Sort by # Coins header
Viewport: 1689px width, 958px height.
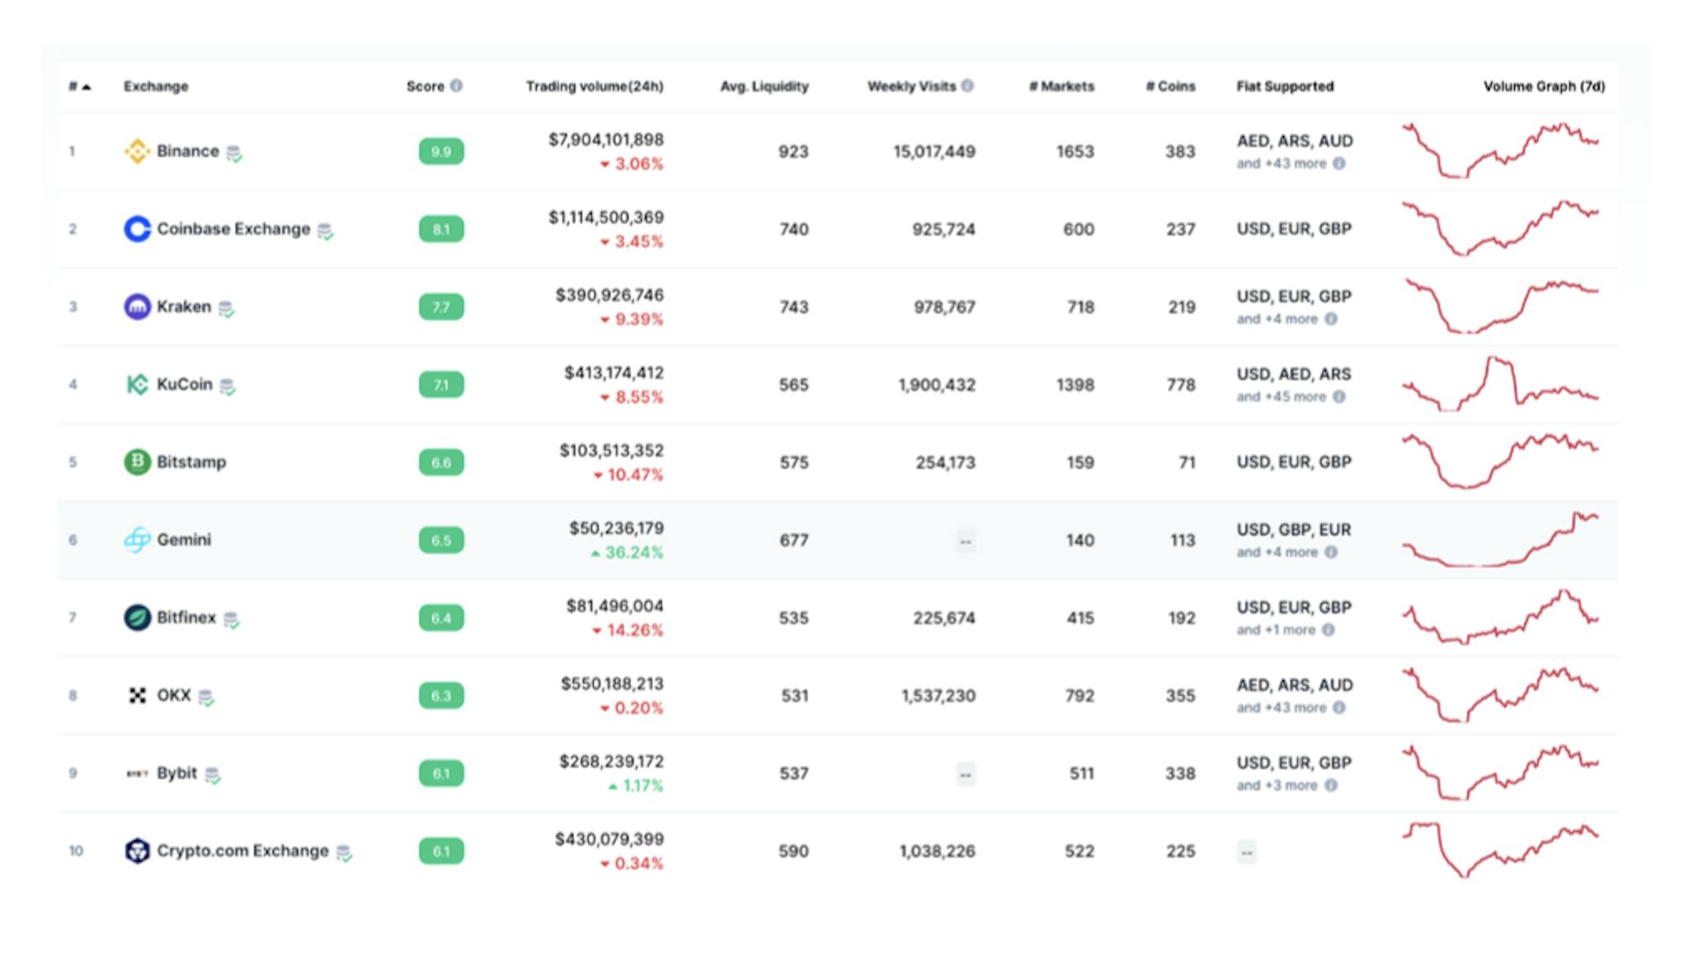tap(1170, 87)
